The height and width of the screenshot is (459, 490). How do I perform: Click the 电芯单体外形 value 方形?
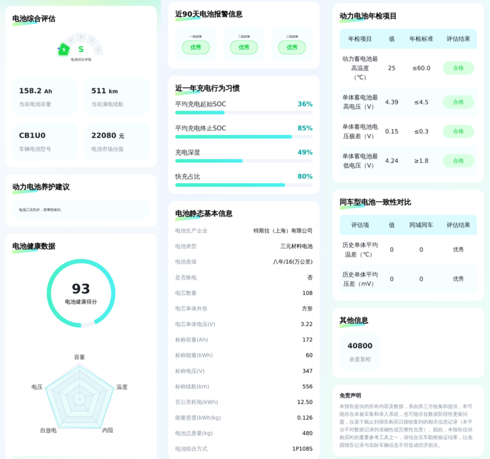tap(307, 309)
